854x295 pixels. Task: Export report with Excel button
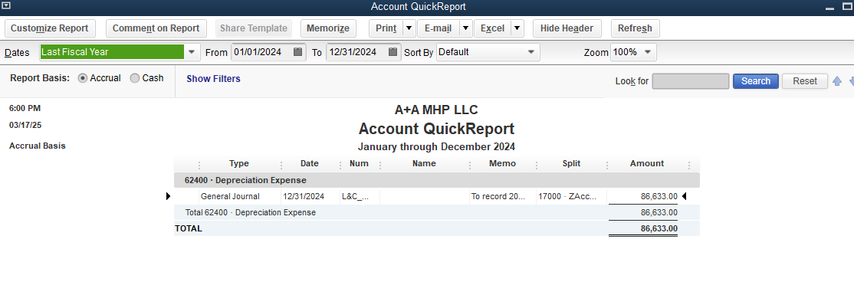(x=492, y=28)
